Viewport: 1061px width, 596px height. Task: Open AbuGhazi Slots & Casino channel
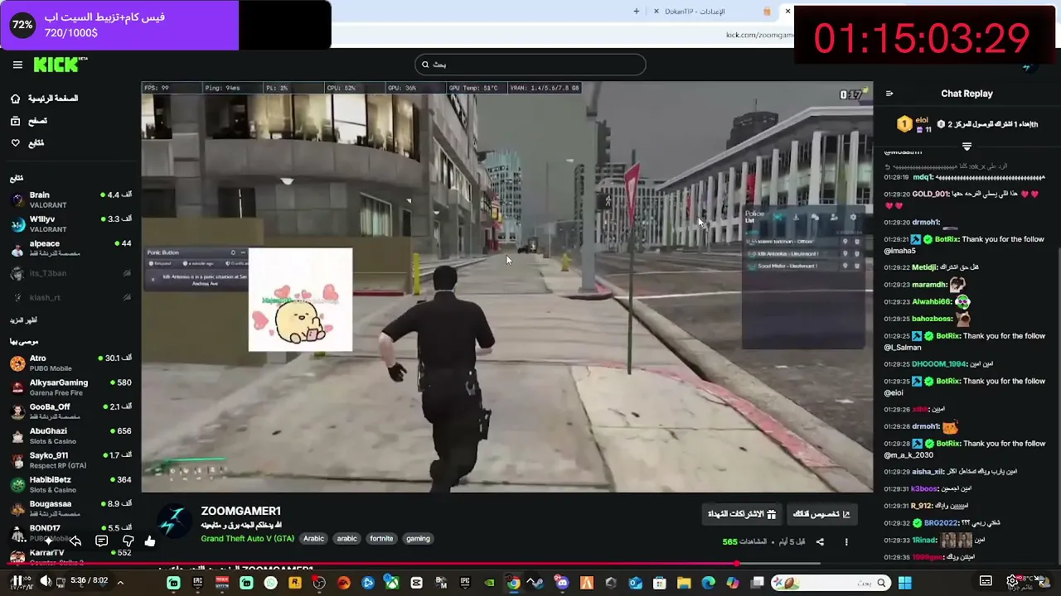tap(70, 435)
